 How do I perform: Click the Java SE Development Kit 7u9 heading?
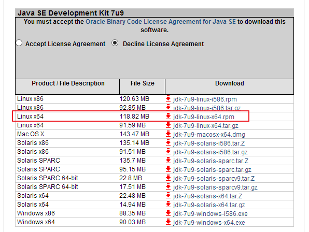[71, 13]
